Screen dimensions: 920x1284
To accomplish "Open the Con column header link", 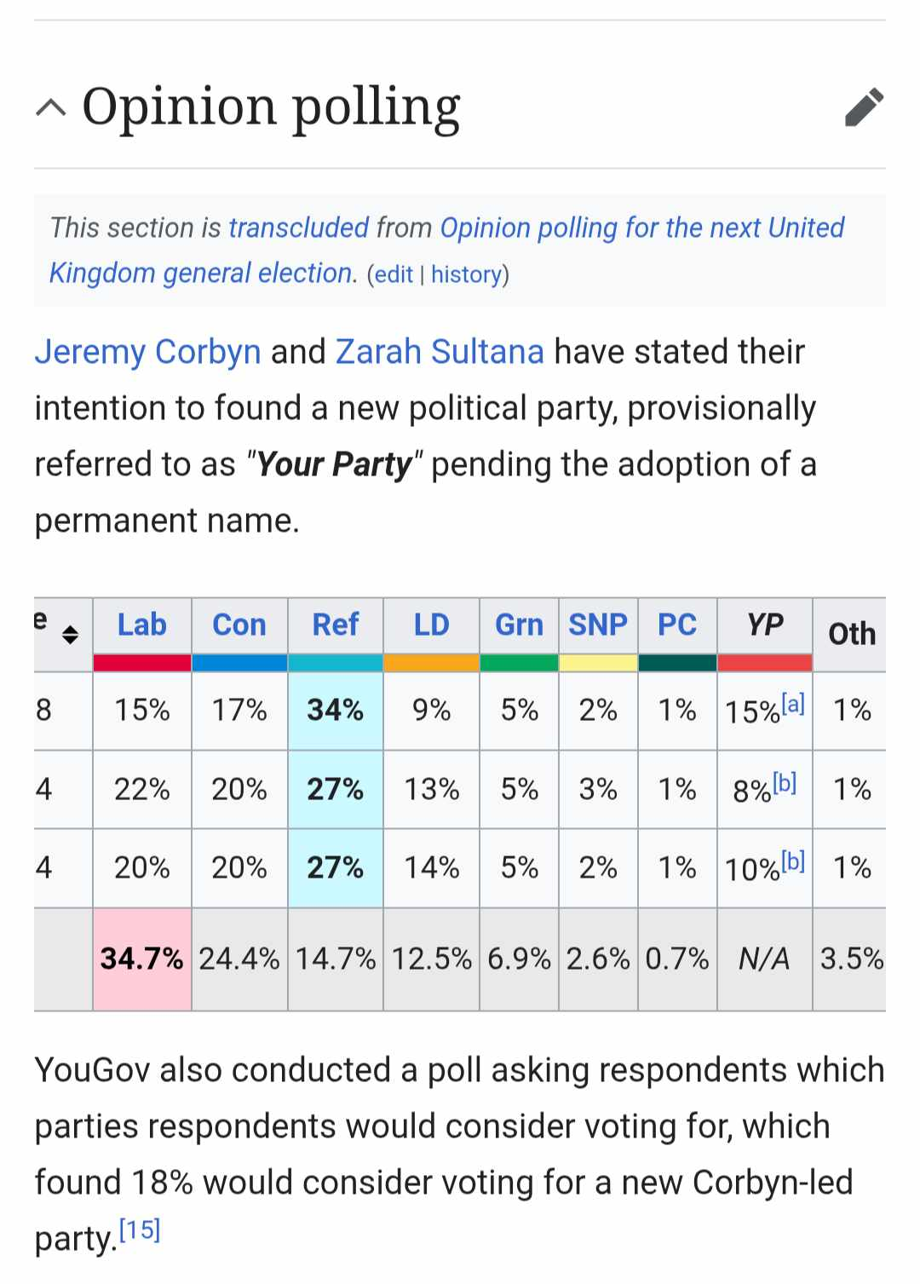I will (239, 625).
